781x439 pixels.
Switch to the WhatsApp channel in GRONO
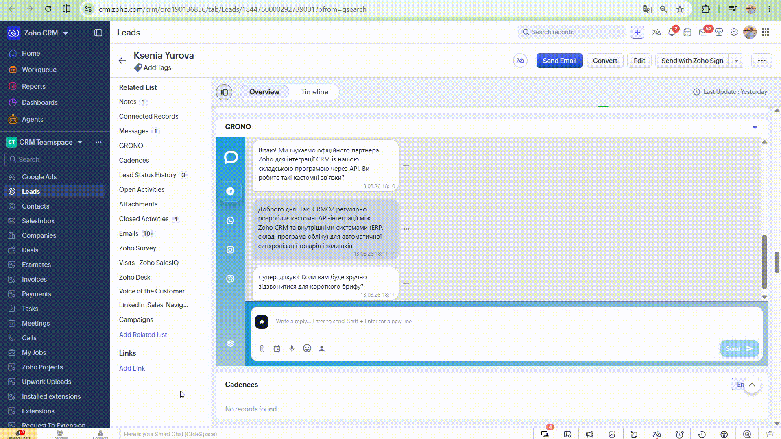pyautogui.click(x=230, y=220)
